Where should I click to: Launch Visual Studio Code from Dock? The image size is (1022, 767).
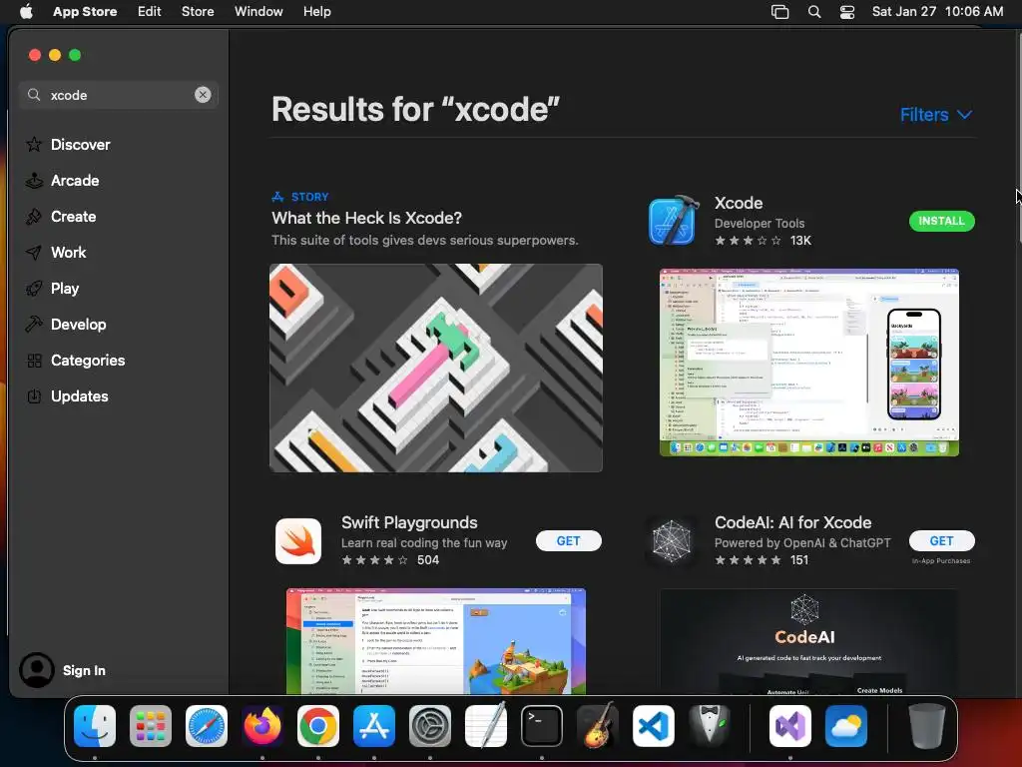click(x=653, y=726)
